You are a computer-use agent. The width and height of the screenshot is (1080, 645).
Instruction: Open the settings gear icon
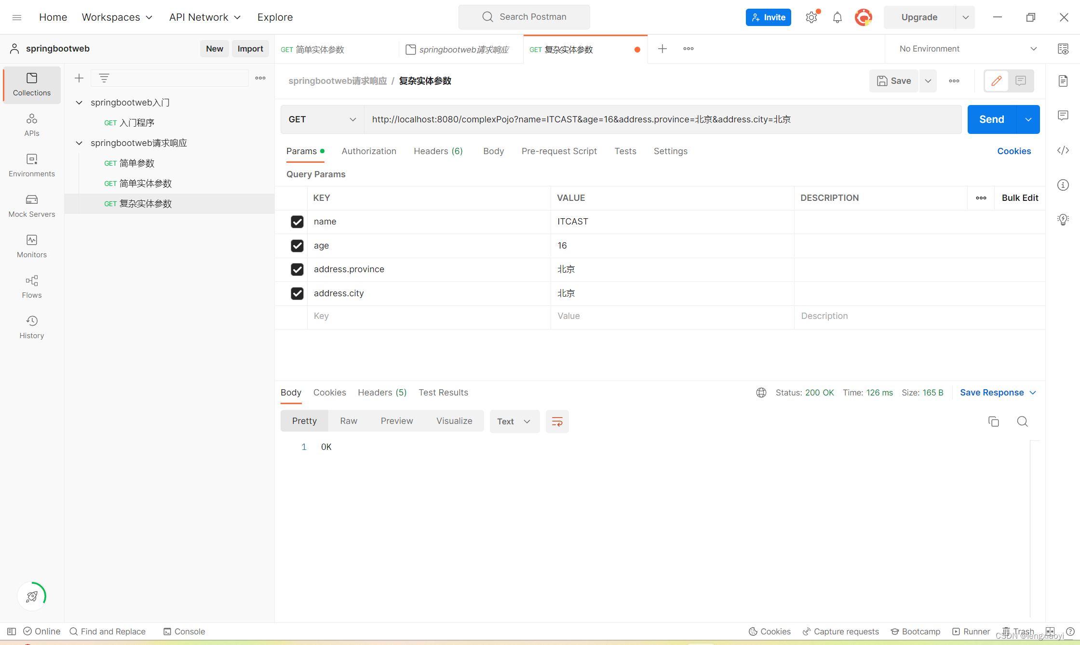pos(811,17)
